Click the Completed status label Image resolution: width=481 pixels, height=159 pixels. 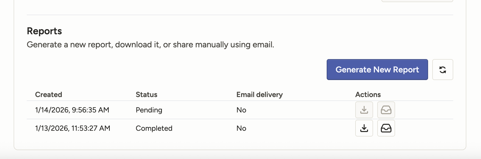click(x=154, y=128)
